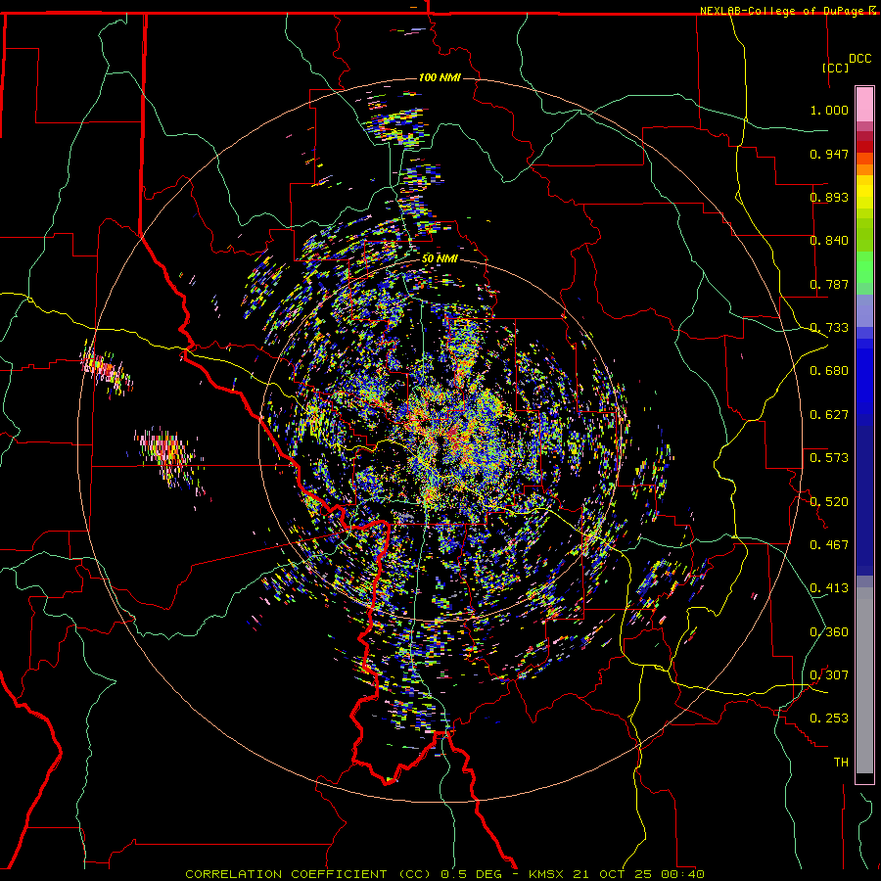
Task: Click the TH threshold label
Action: tap(841, 763)
